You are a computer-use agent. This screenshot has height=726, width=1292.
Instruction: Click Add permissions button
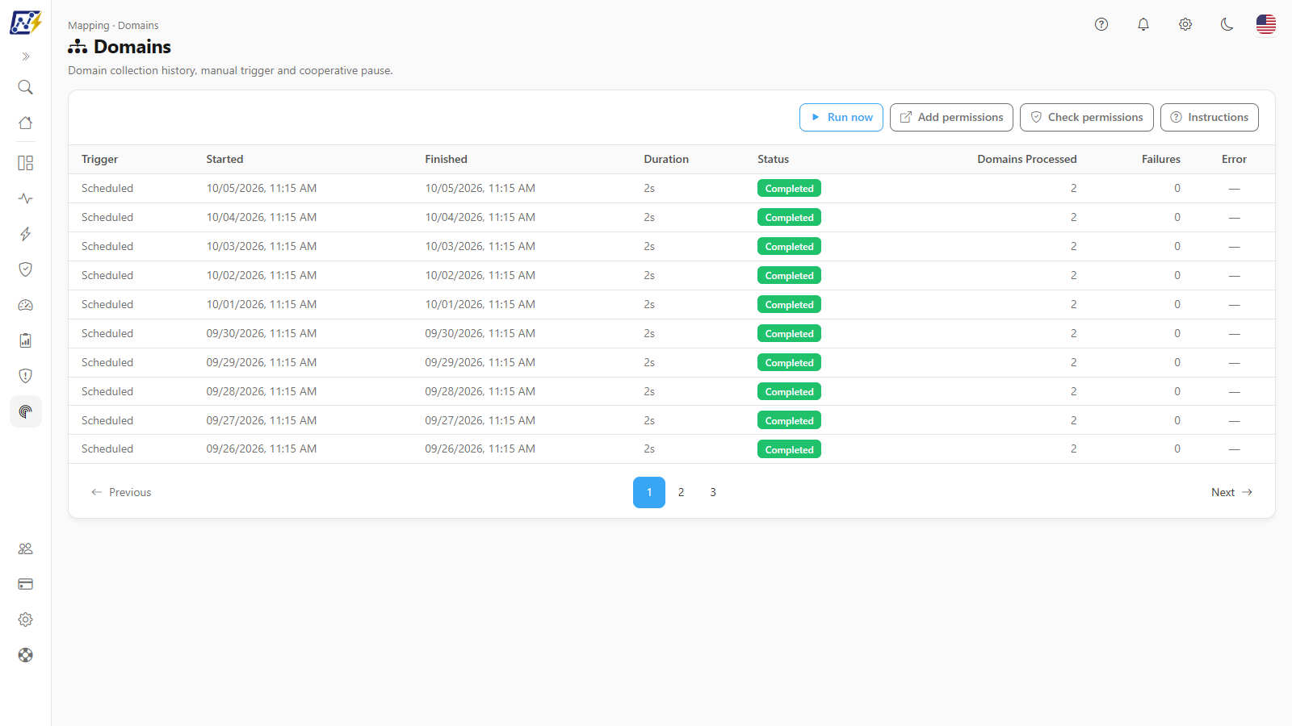tap(951, 117)
